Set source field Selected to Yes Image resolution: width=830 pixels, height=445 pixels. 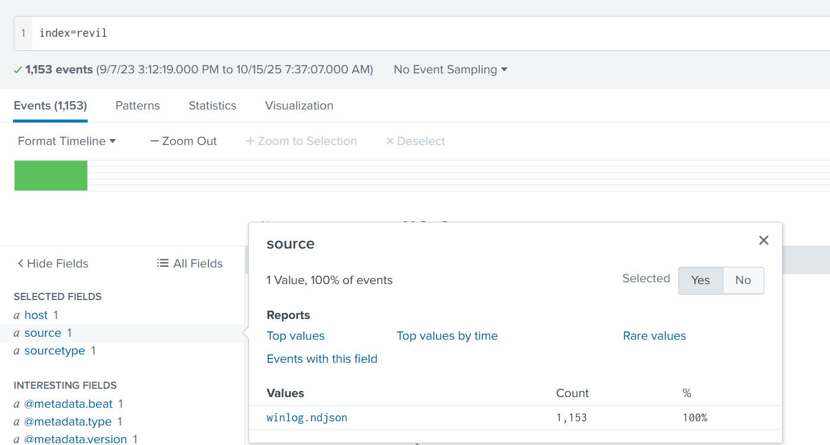click(x=700, y=280)
